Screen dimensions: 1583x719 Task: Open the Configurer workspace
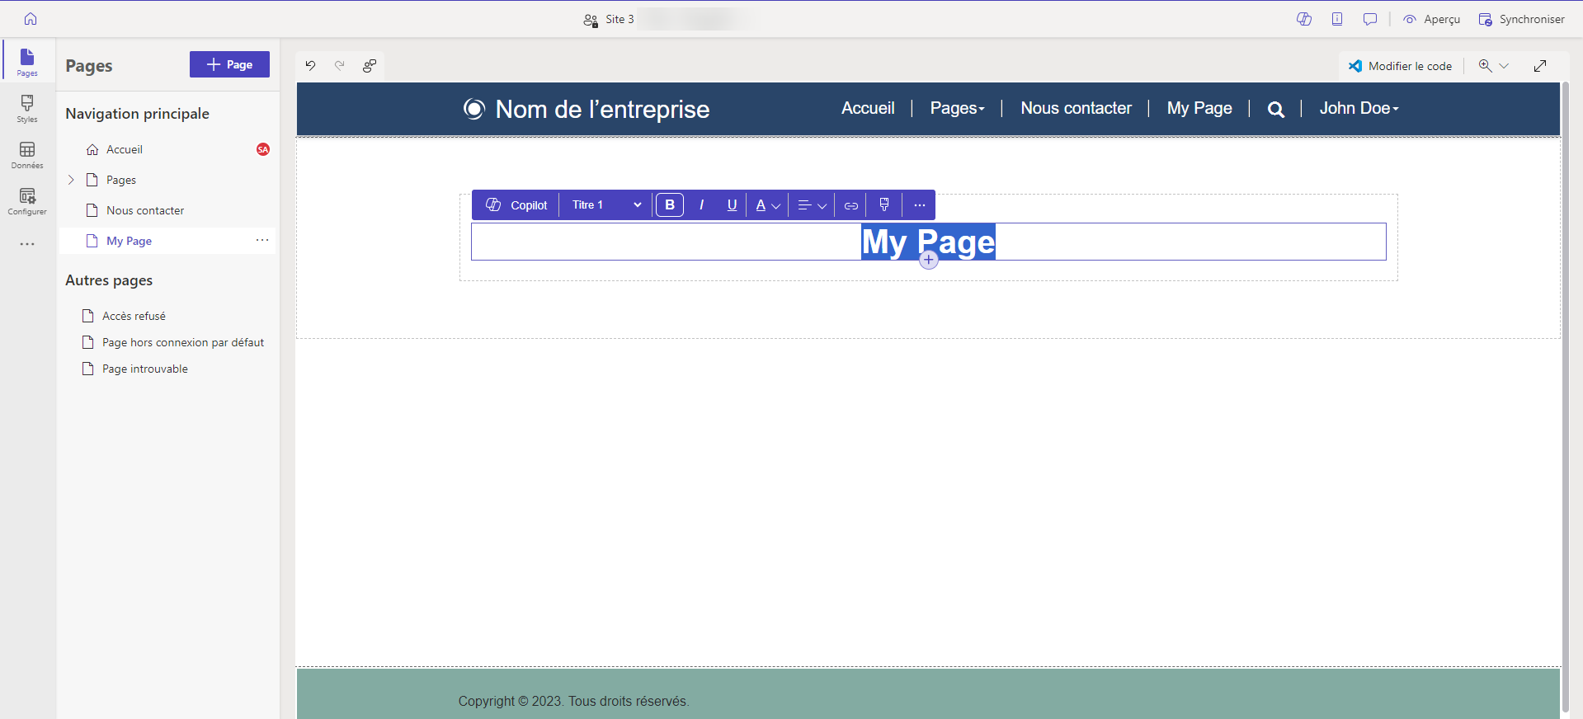[27, 200]
